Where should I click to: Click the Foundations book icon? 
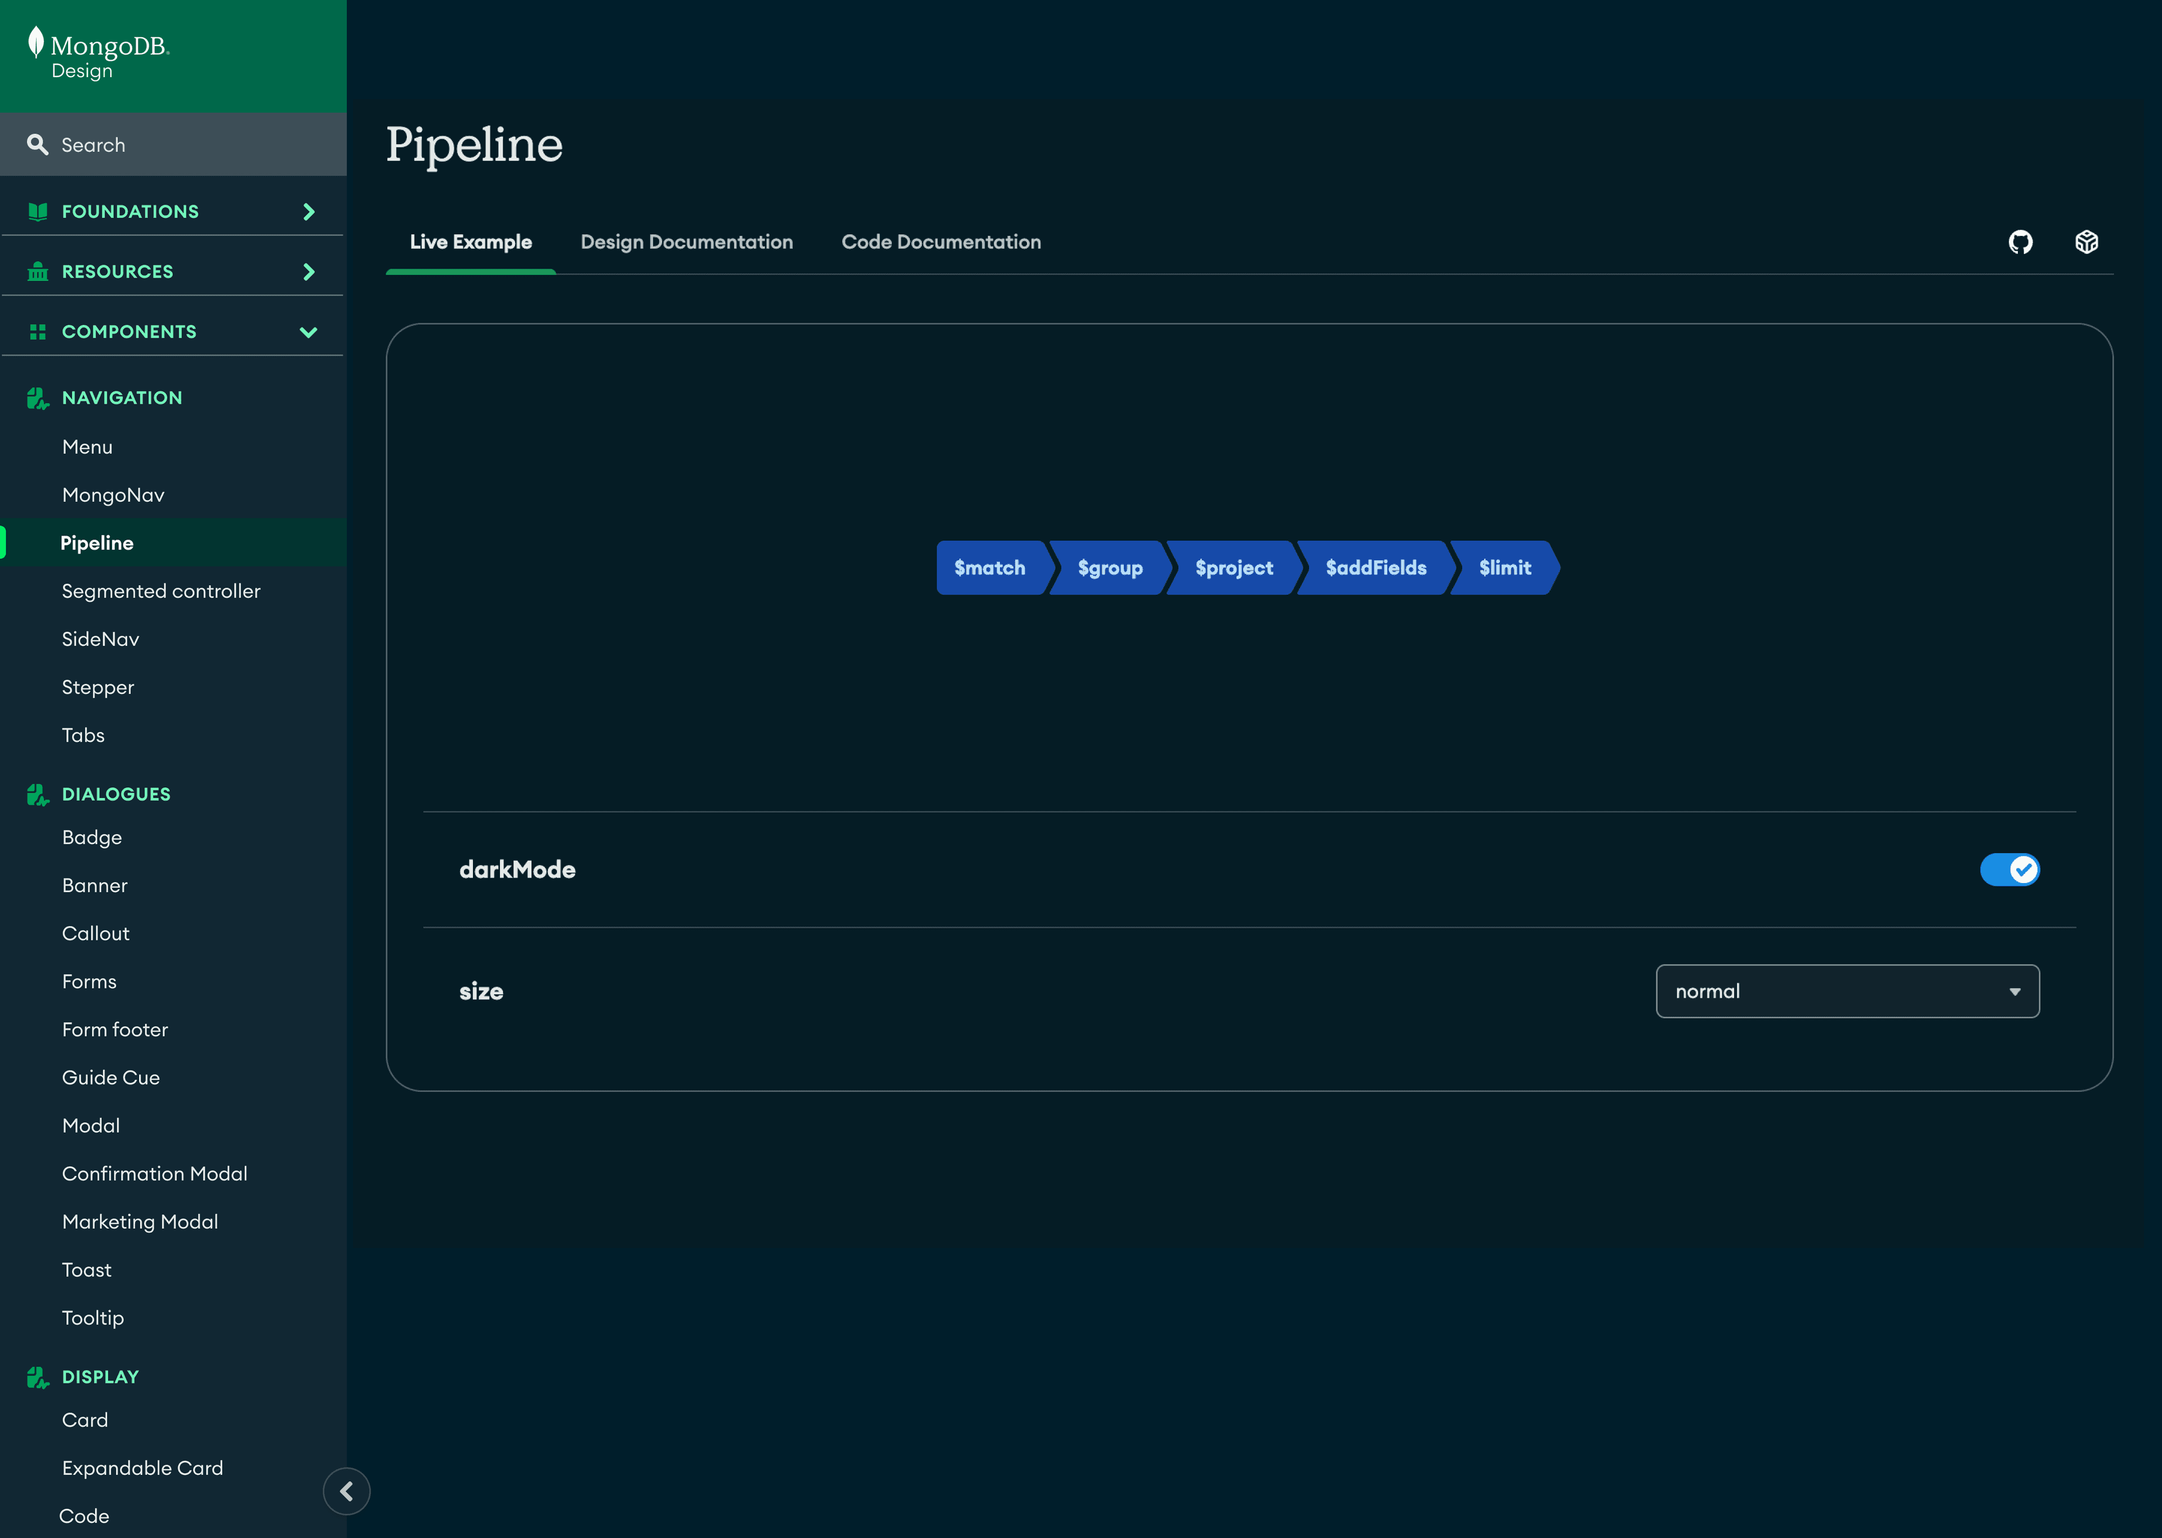tap(38, 211)
